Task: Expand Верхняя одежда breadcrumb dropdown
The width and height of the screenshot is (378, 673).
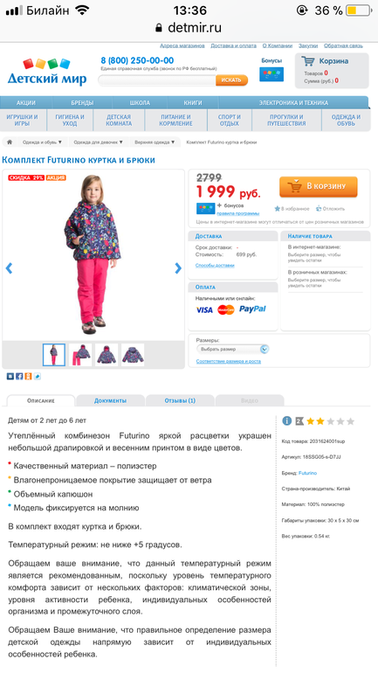Action: (x=155, y=142)
